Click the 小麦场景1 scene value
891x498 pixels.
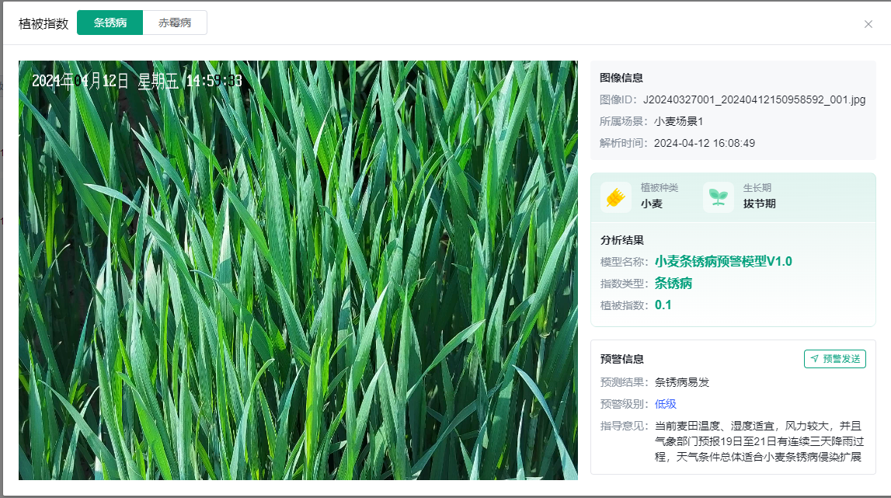678,121
